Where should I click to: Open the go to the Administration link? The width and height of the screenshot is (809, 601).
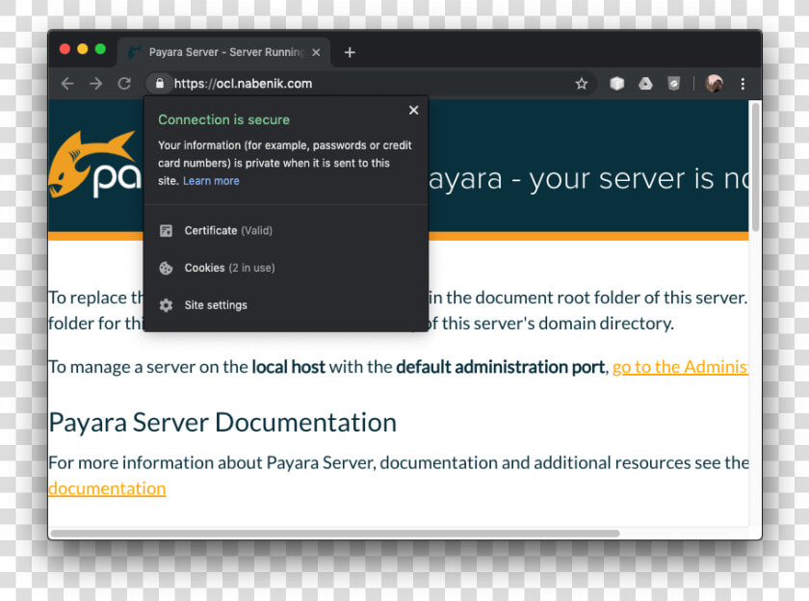[x=680, y=367]
